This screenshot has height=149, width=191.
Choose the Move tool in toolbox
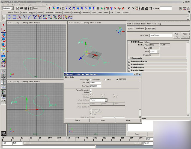4,35
